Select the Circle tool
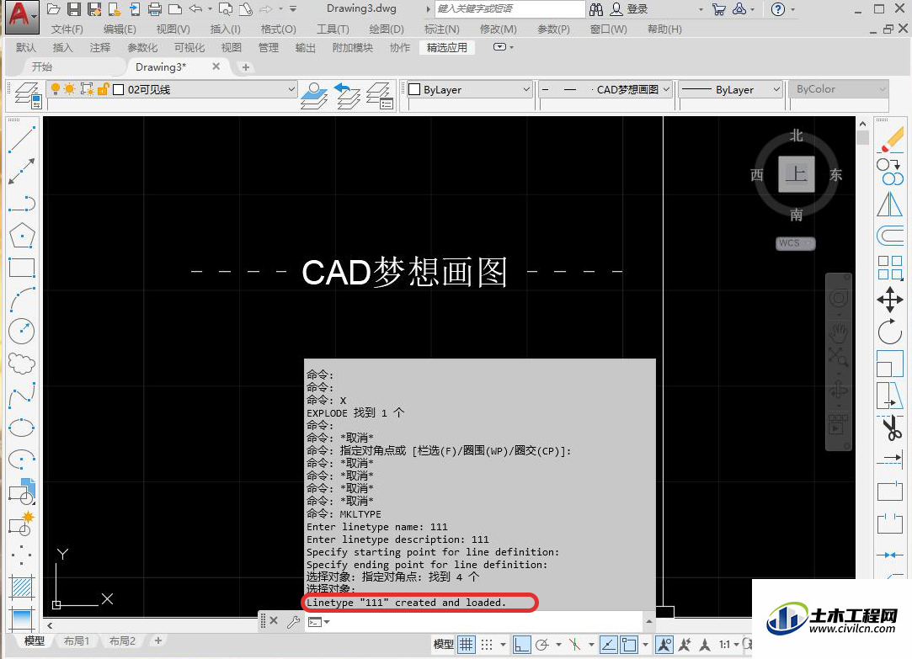Screen dimensions: 912x659 pyautogui.click(x=22, y=332)
